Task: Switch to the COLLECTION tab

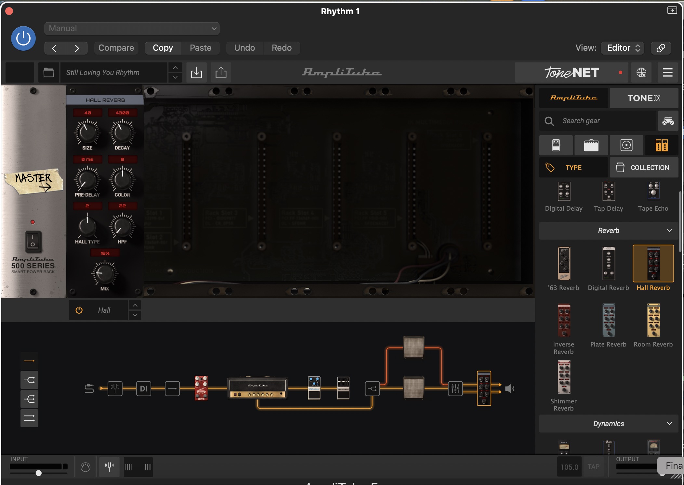Action: point(644,167)
